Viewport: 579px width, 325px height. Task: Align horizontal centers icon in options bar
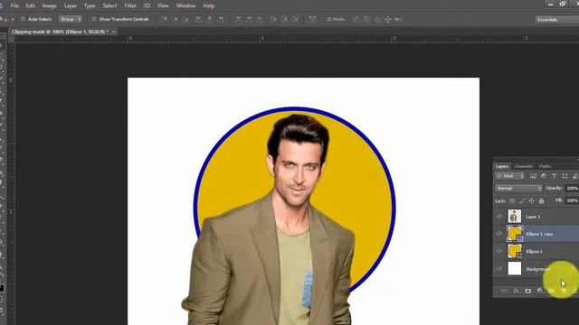click(210, 19)
